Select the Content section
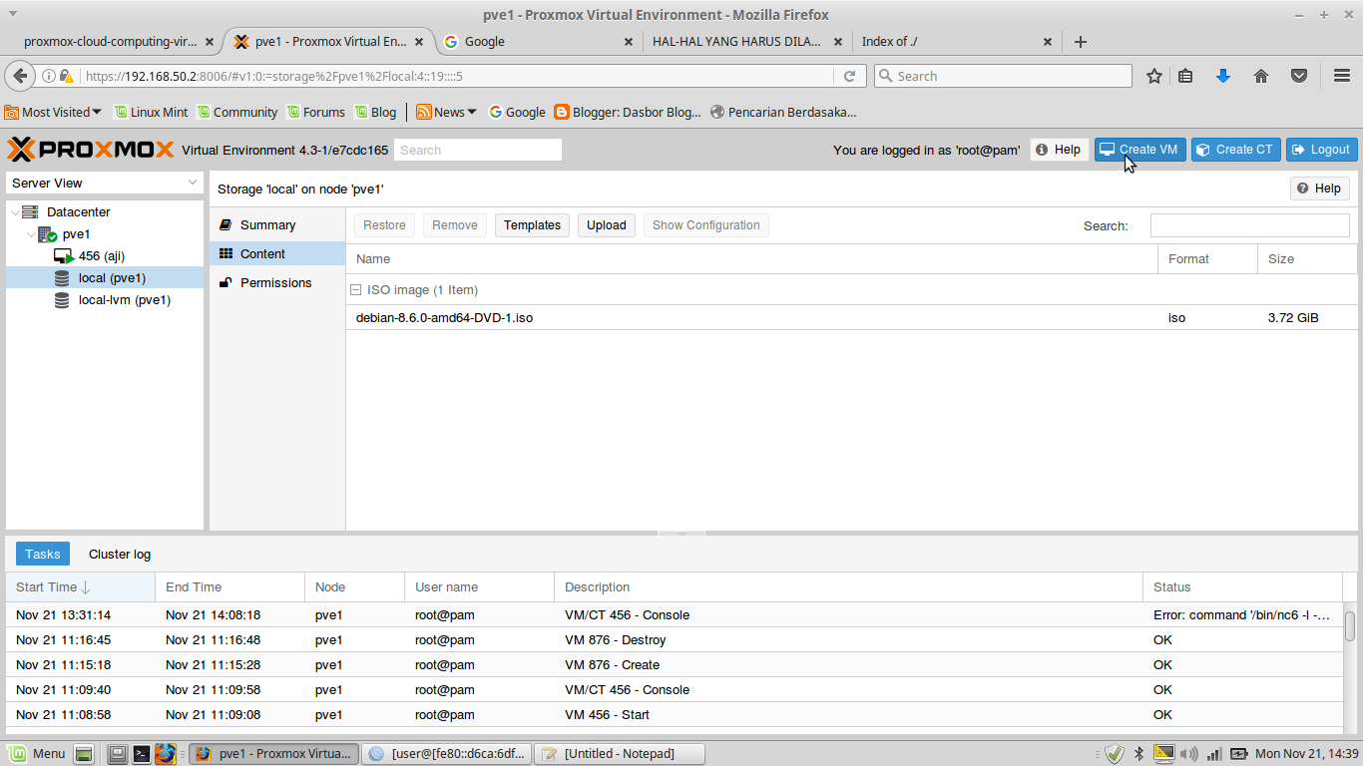The width and height of the screenshot is (1363, 766). coord(277,253)
